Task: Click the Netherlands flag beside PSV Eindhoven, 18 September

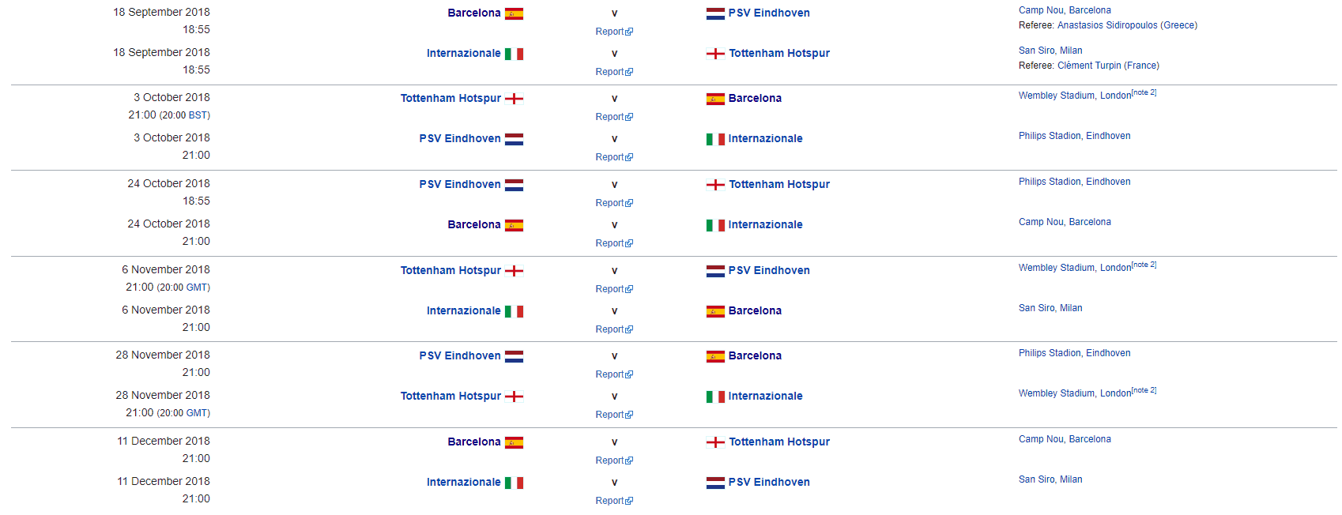Action: 715,13
